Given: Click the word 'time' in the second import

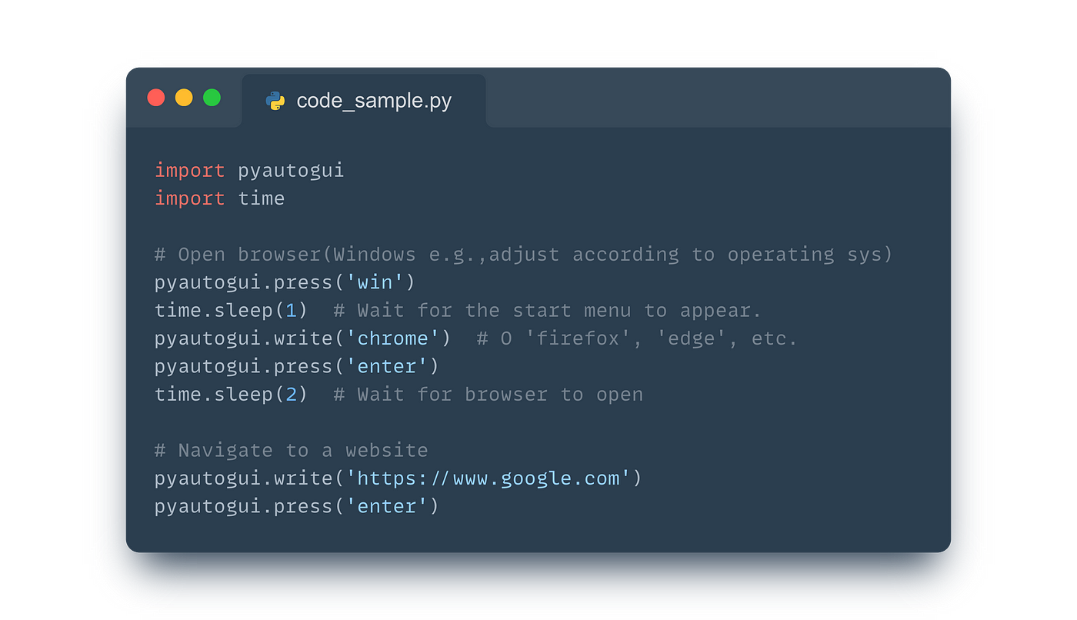Looking at the screenshot, I should pyautogui.click(x=262, y=198).
